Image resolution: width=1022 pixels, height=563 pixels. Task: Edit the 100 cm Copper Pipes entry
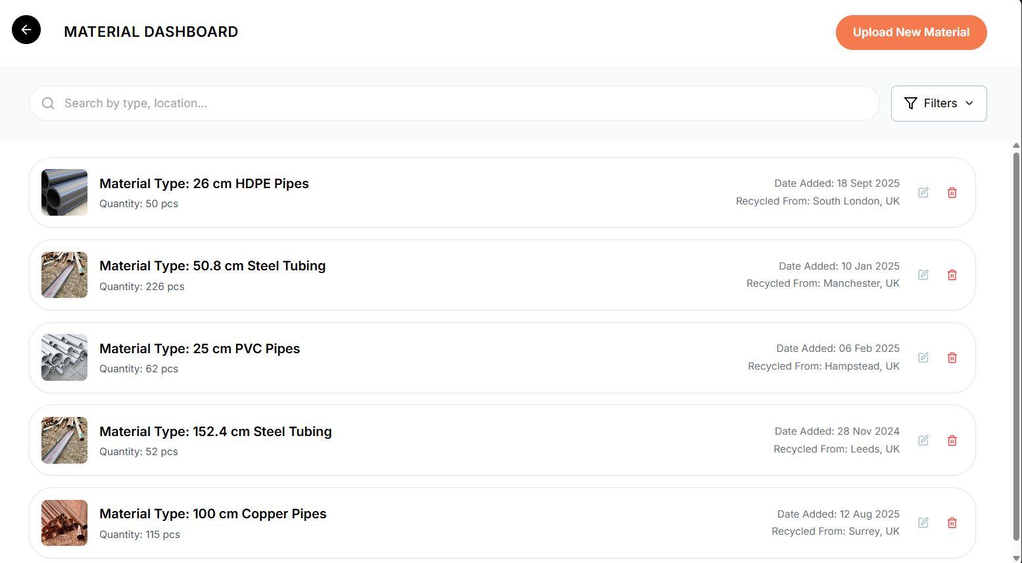point(923,523)
